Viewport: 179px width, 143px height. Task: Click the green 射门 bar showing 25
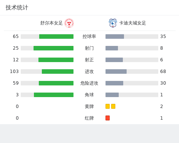tap(54, 48)
